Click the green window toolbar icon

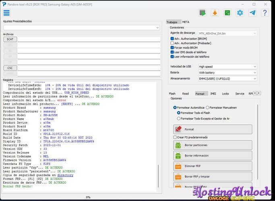pyautogui.click(x=227, y=13)
